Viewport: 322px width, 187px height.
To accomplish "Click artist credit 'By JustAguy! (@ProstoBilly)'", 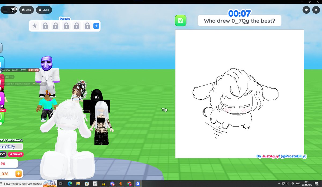I will tap(281, 156).
